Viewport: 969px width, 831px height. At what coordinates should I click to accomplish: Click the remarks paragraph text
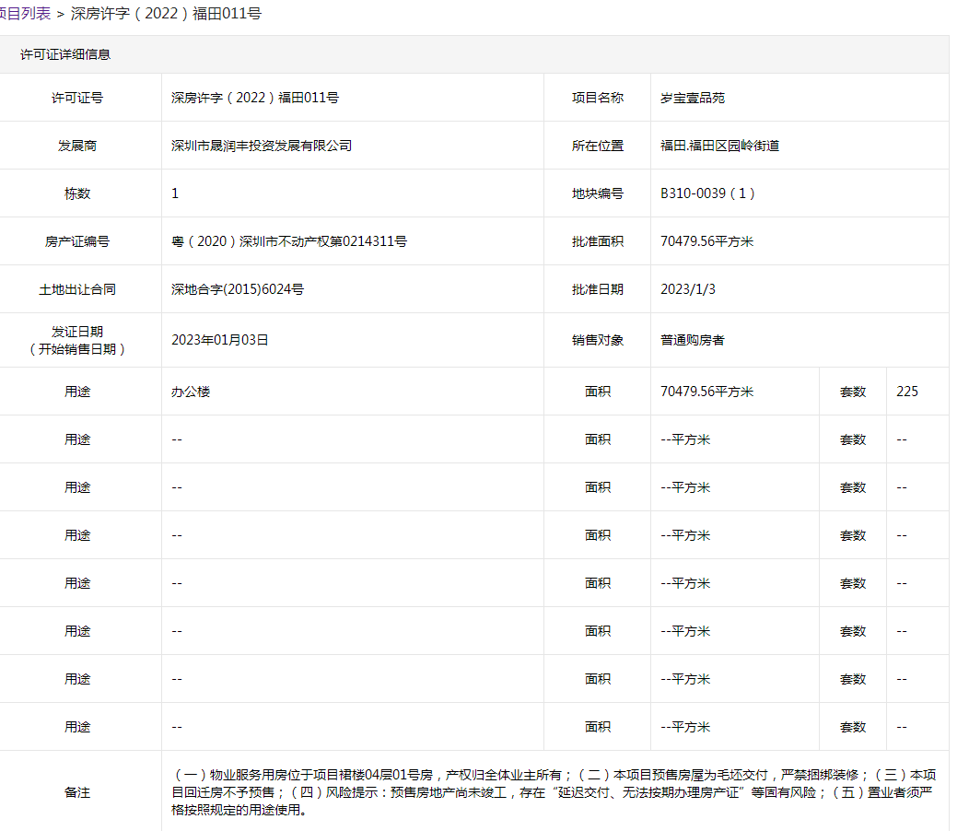(553, 792)
